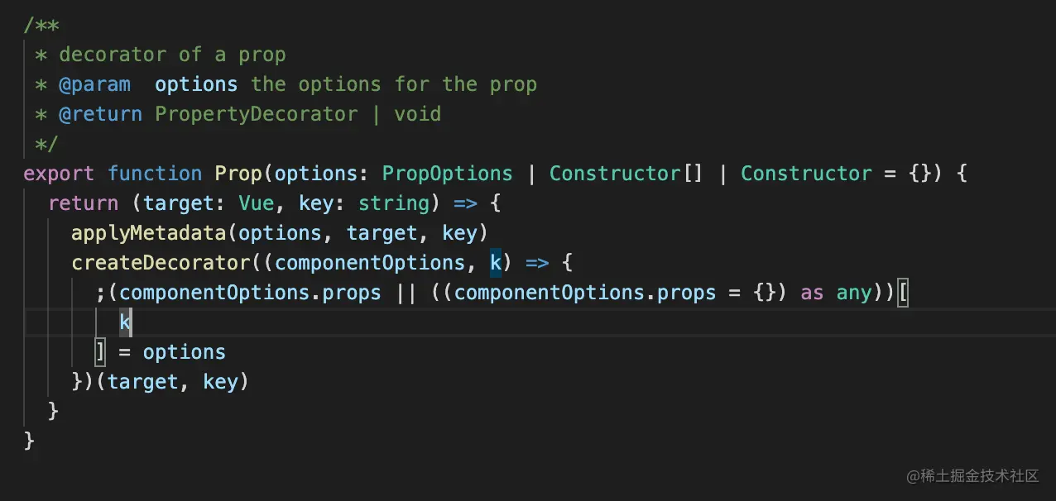1056x501 pixels.
Task: Click the return keyword
Action: [x=84, y=203]
